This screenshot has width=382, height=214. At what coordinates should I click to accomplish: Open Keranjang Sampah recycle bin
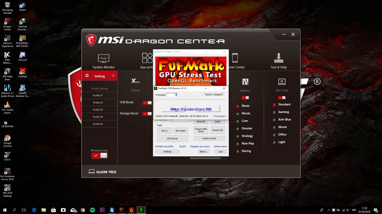(x=7, y=8)
